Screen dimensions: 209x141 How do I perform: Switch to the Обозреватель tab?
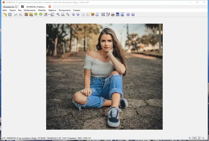tap(8, 7)
